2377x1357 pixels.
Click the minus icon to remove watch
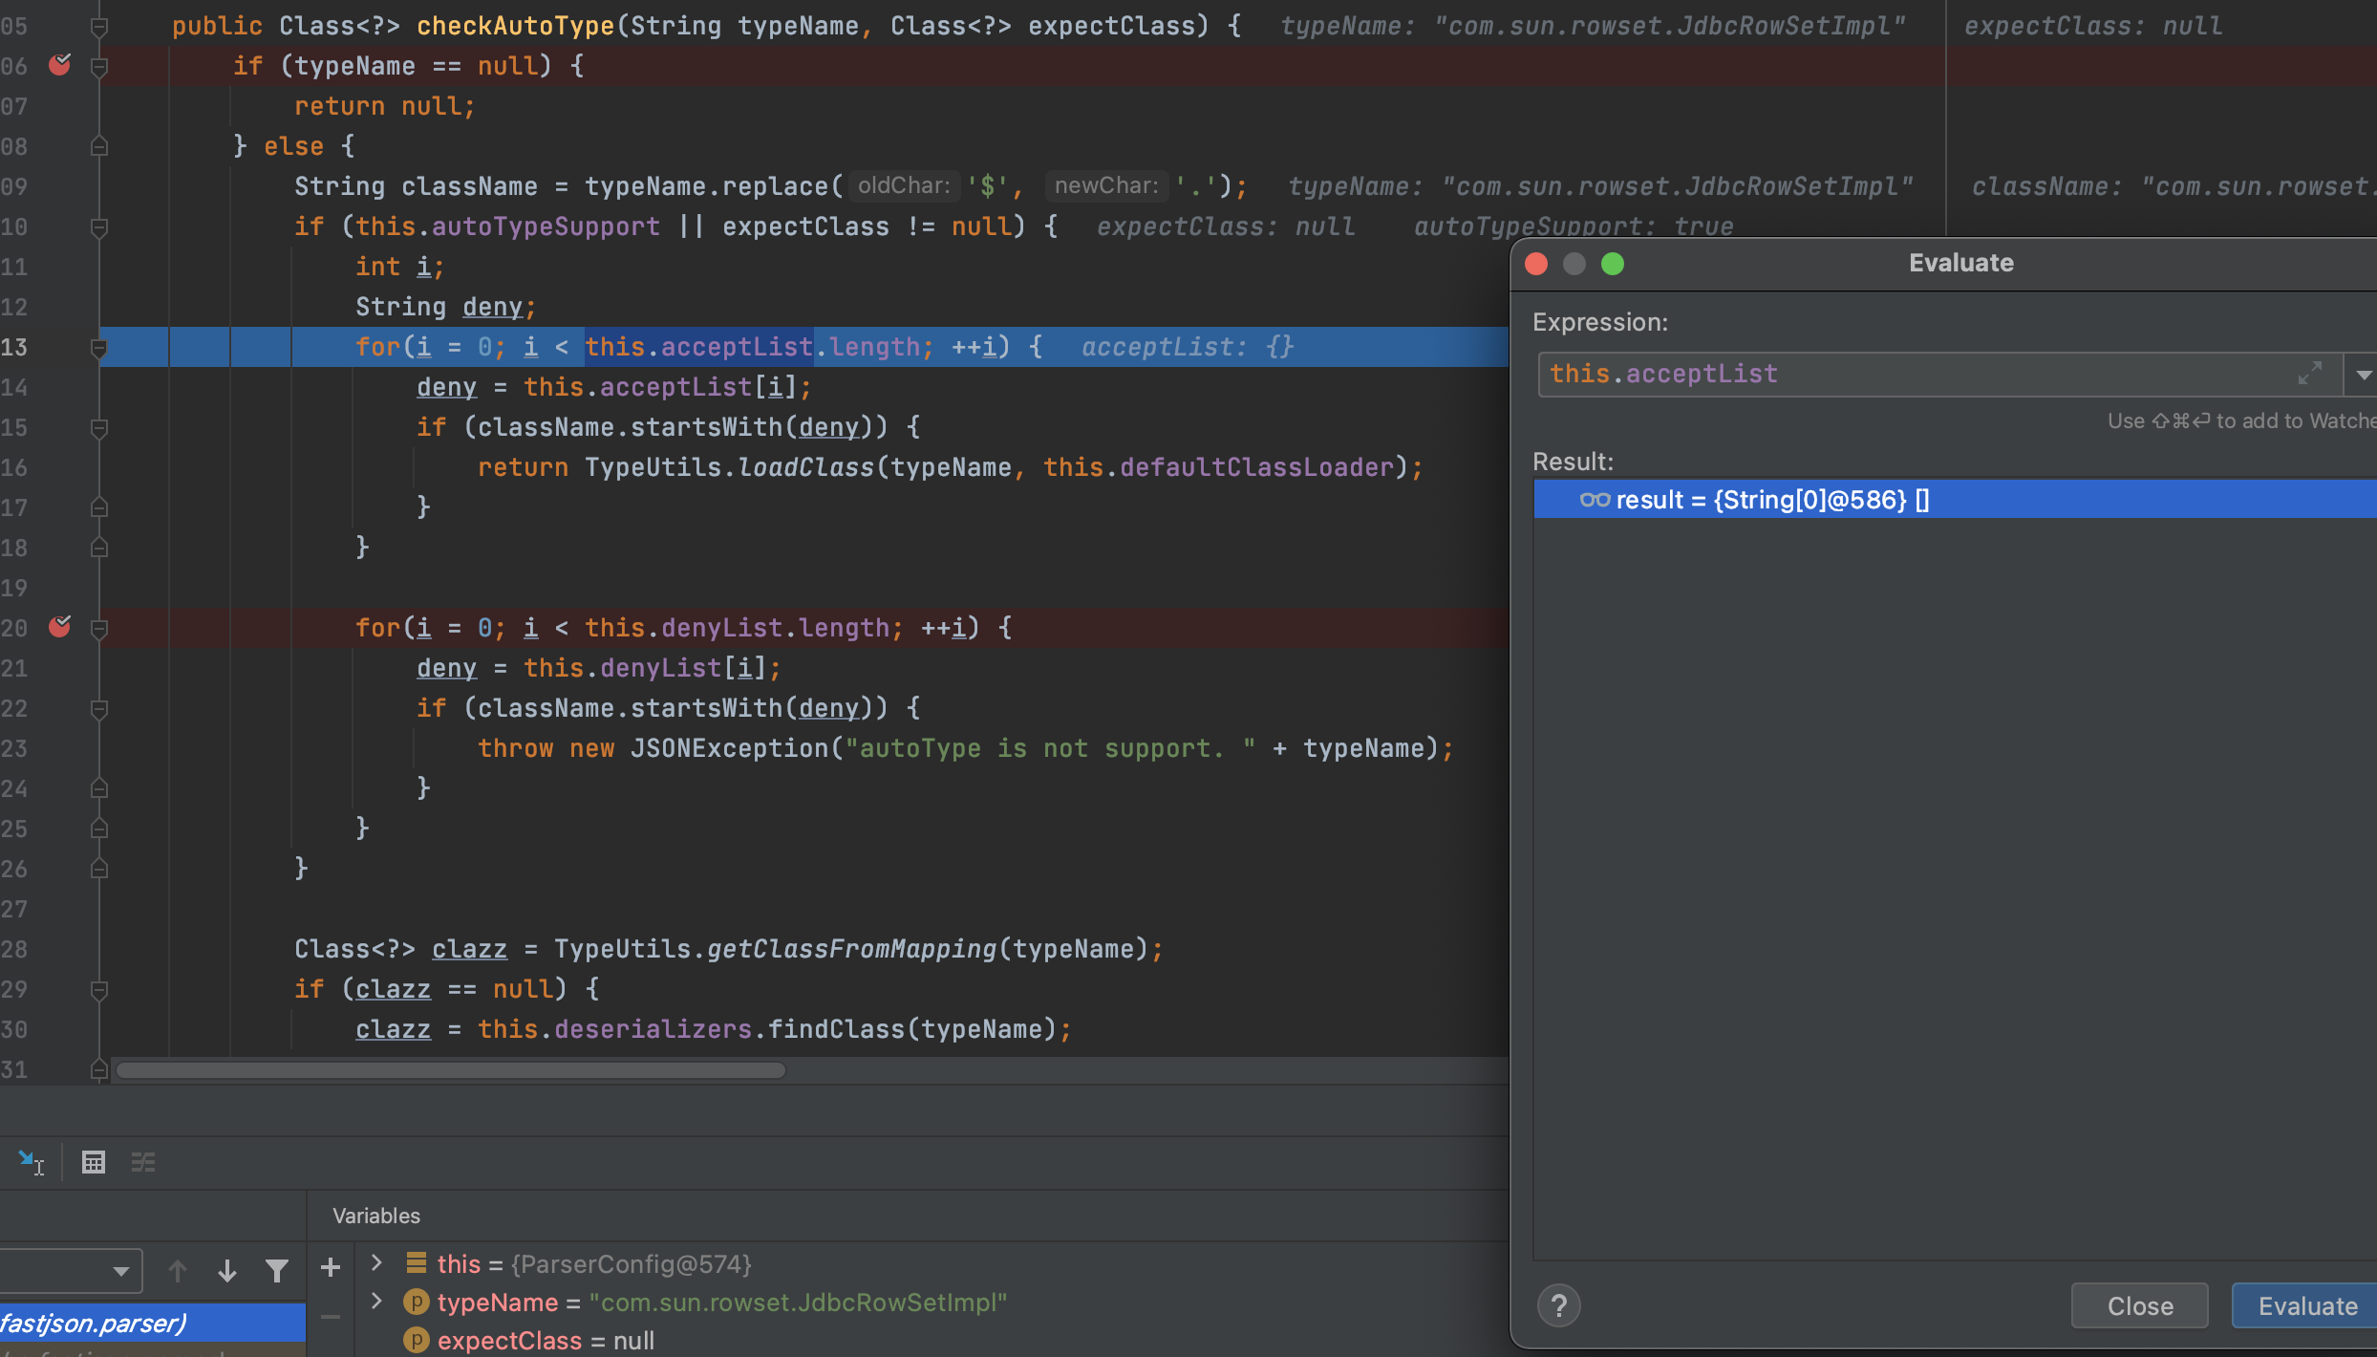[x=331, y=1318]
